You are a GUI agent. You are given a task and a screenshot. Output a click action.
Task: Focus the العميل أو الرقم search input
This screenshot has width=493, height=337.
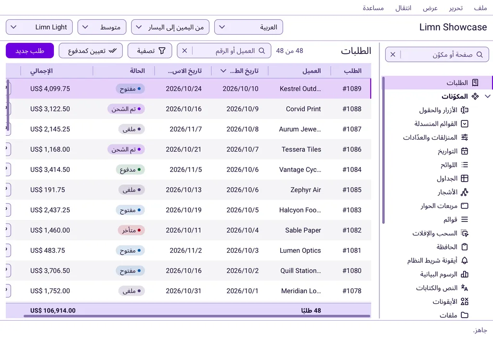[225, 51]
